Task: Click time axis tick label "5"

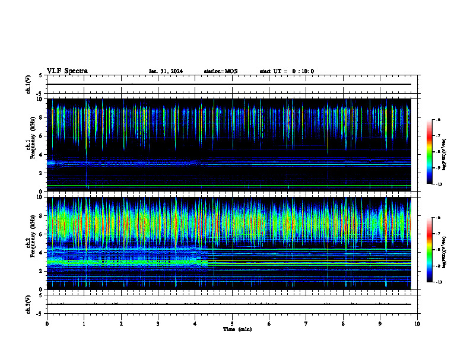Action: tap(232, 324)
